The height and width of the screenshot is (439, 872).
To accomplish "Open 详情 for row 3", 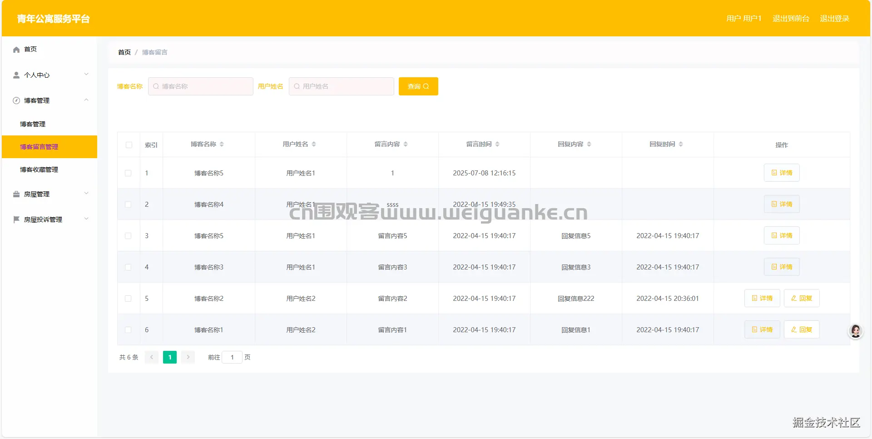I will click(x=782, y=235).
